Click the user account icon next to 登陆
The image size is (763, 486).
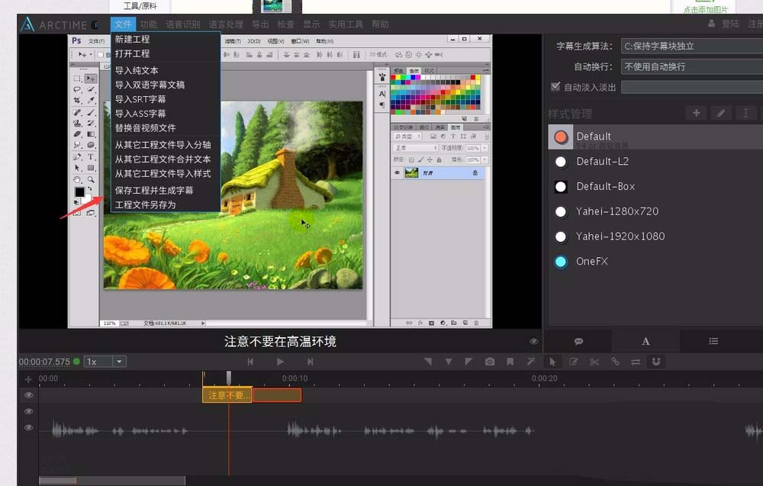point(711,24)
